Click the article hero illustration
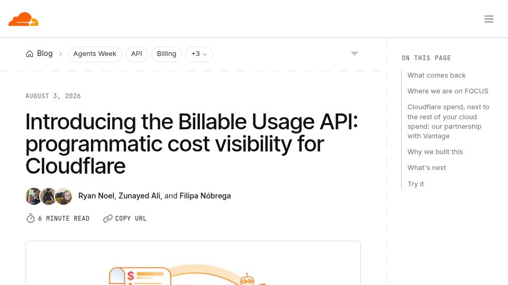The image size is (508, 285). pos(193,263)
